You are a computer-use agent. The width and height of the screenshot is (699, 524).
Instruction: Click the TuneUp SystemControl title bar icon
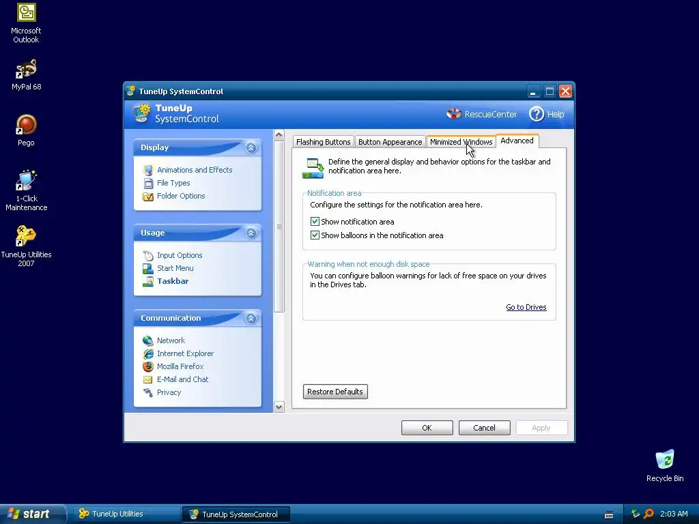pos(131,91)
